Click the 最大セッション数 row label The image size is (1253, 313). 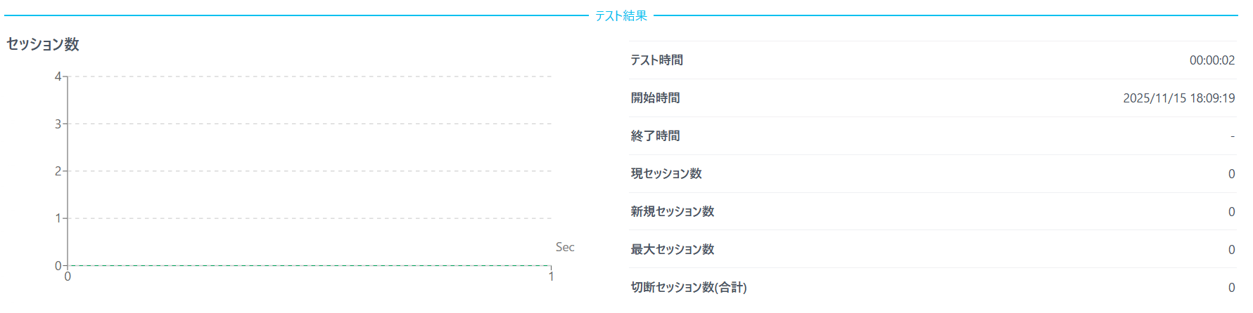[x=672, y=250]
